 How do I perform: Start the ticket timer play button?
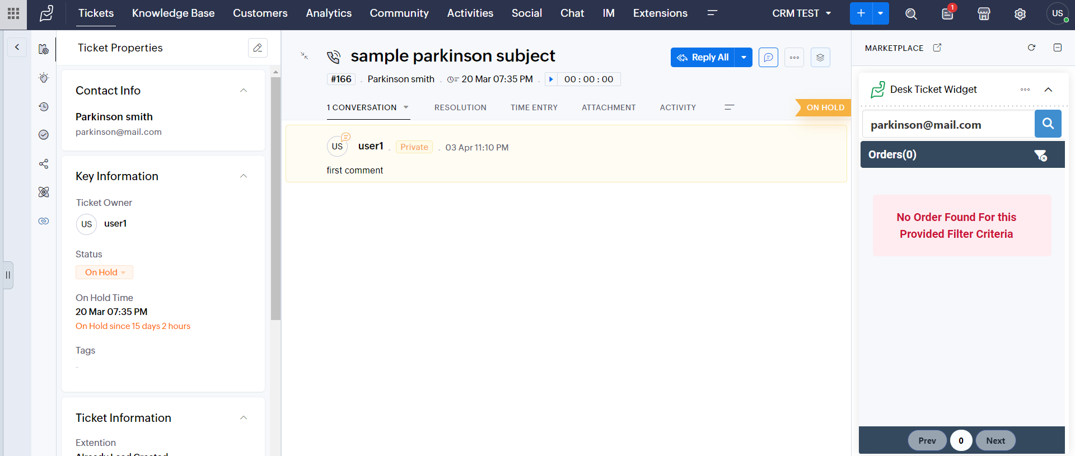(x=551, y=79)
